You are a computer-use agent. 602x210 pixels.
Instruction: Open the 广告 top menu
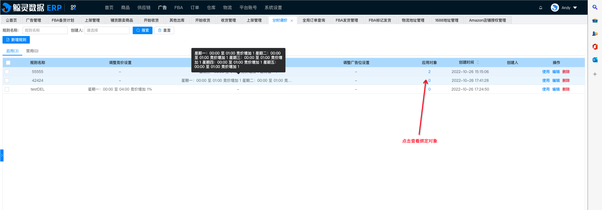(162, 8)
